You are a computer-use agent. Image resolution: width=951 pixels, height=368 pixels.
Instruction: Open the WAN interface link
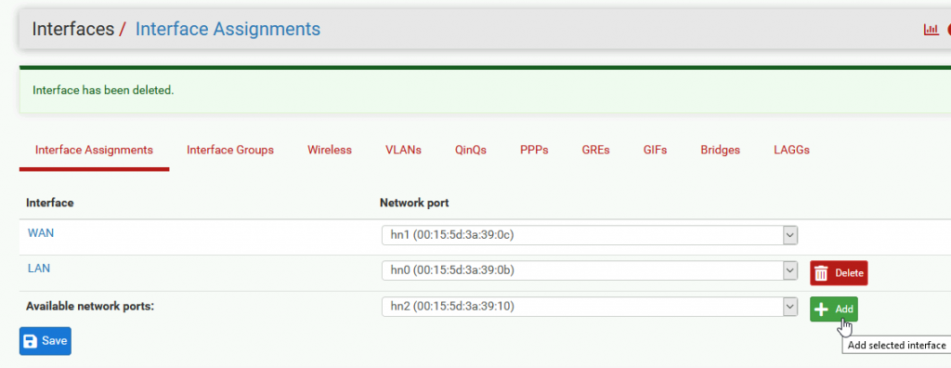[x=41, y=232]
